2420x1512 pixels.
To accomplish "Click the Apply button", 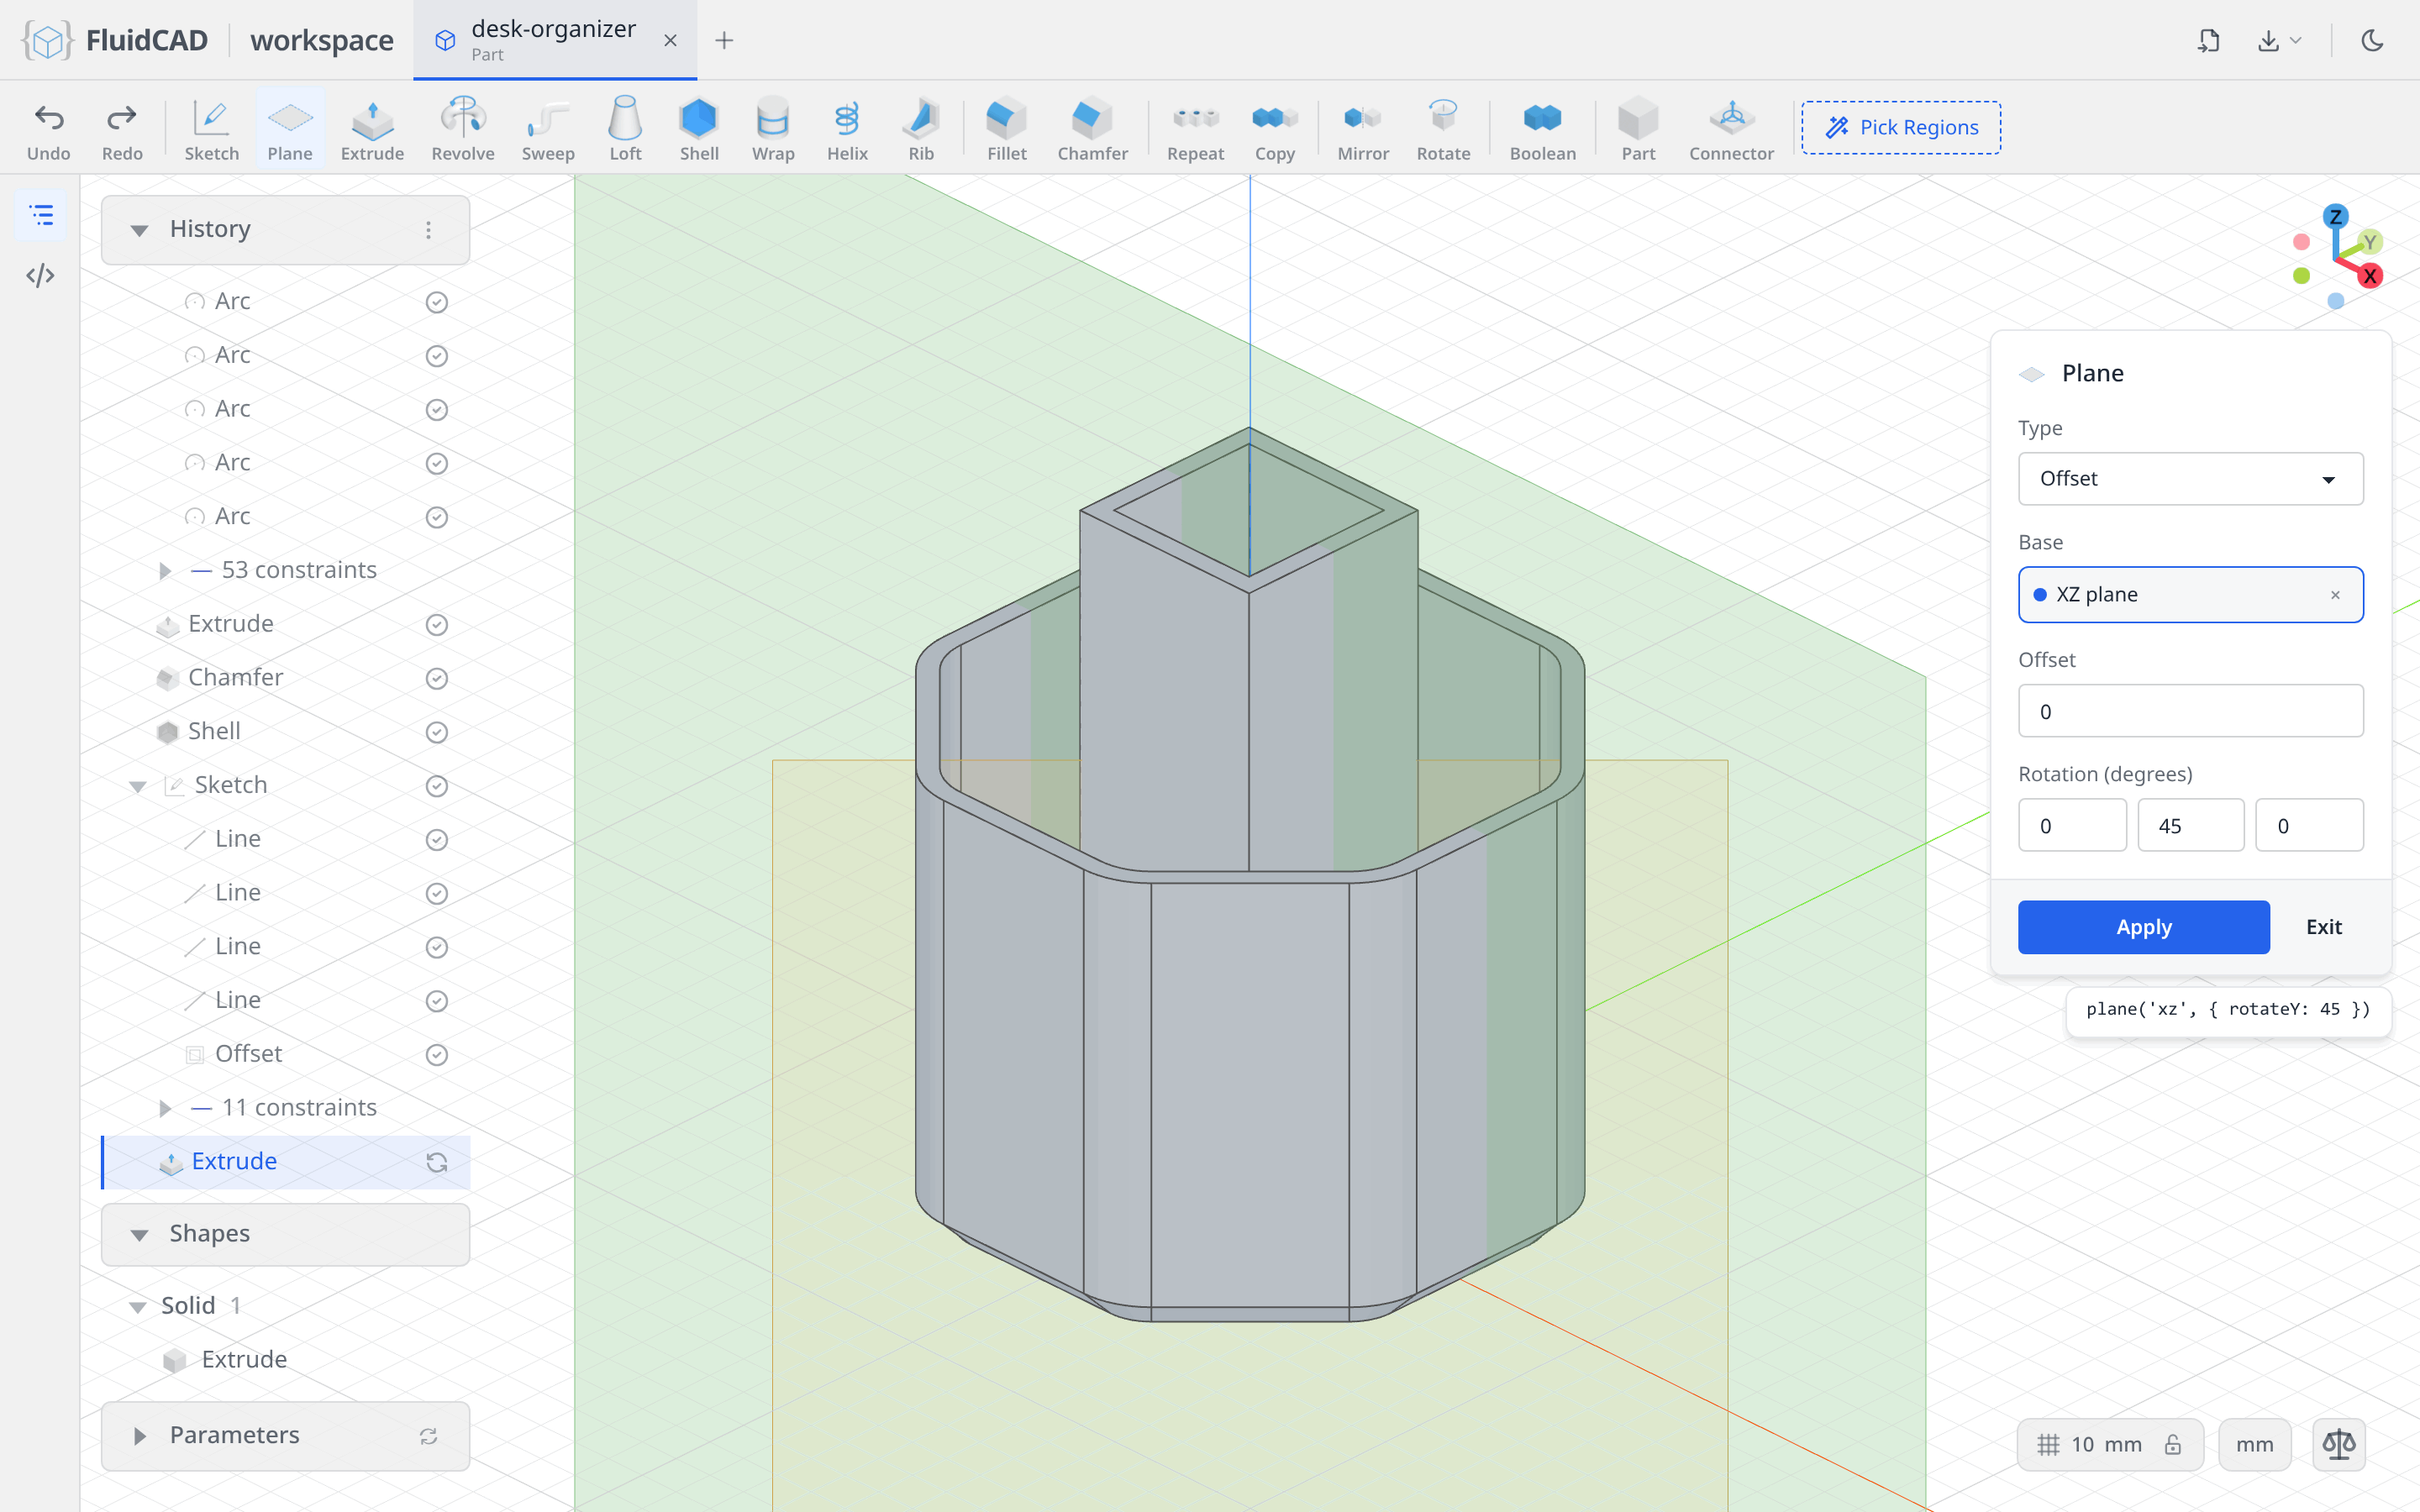I will pyautogui.click(x=2143, y=926).
